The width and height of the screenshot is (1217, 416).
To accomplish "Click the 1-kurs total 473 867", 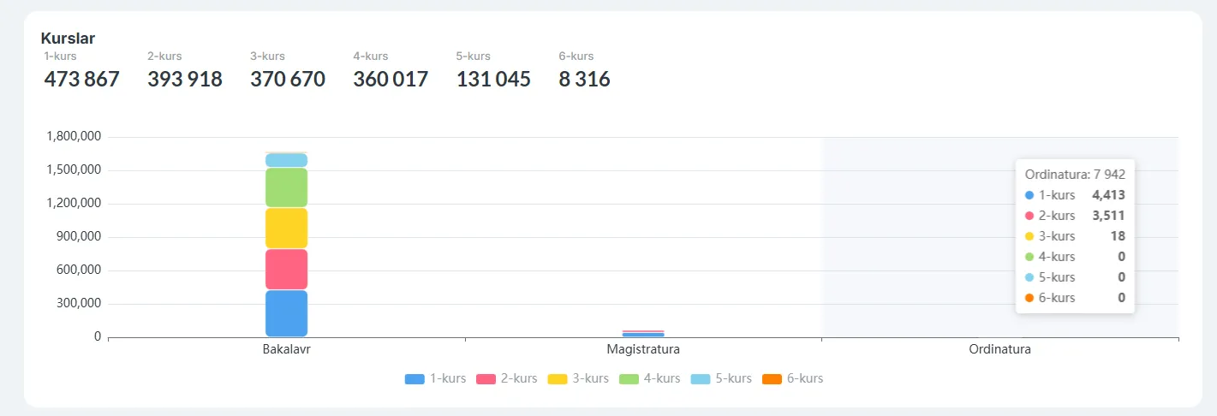I will tap(81, 80).
